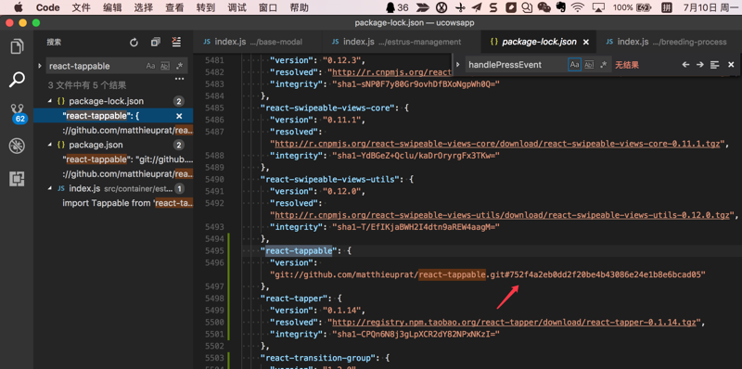742x369 pixels.
Task: Open the r.cnpmjs.org react-swipeable-views-utils tgz link
Action: 502,215
